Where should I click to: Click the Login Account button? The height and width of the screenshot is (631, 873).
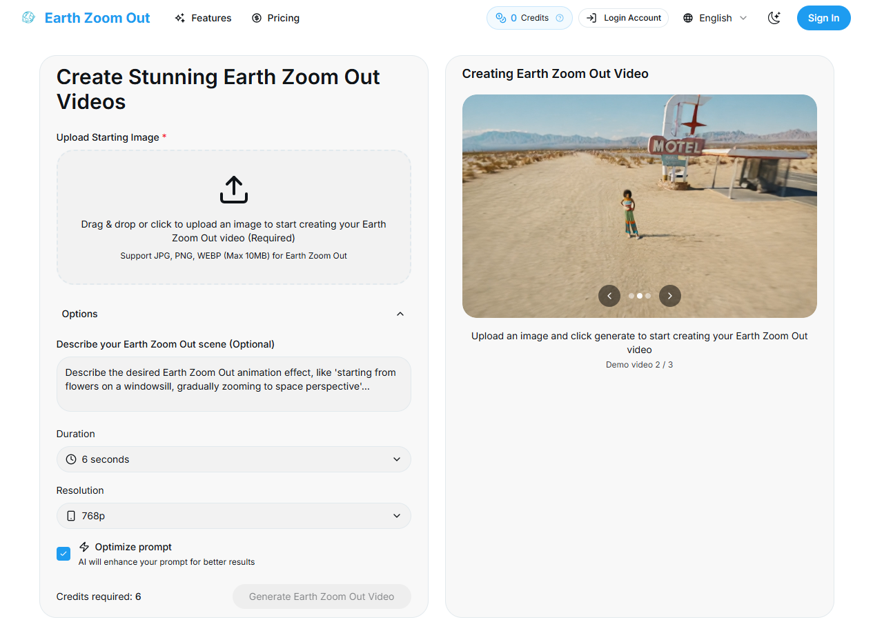pyautogui.click(x=623, y=18)
